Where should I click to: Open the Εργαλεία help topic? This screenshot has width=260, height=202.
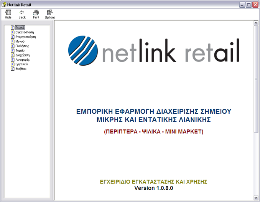tap(21, 64)
